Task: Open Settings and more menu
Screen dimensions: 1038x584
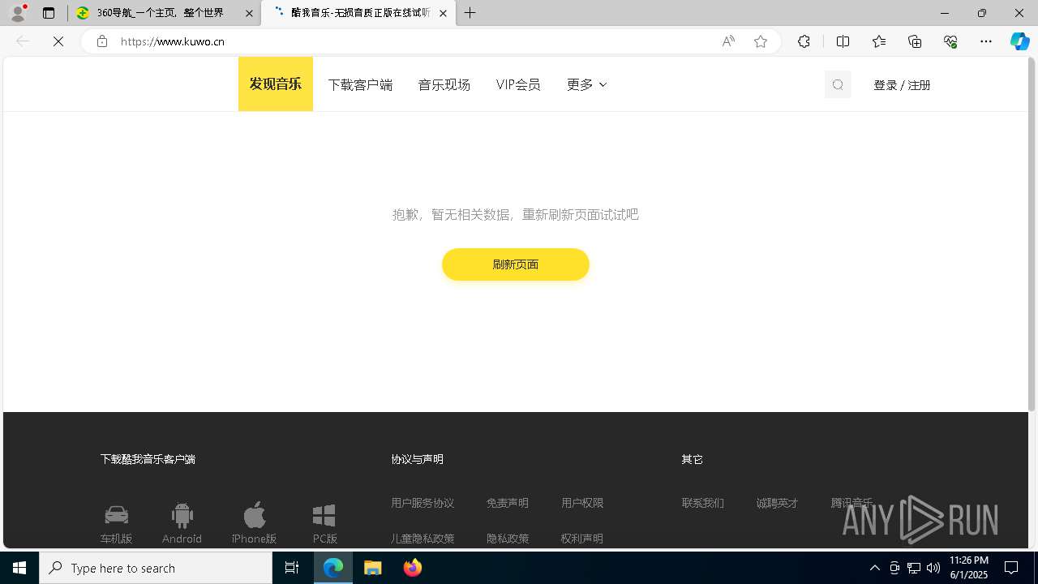Action: click(x=986, y=41)
